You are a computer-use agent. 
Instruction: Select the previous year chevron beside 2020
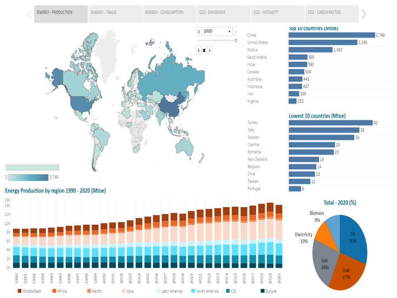tap(198, 31)
